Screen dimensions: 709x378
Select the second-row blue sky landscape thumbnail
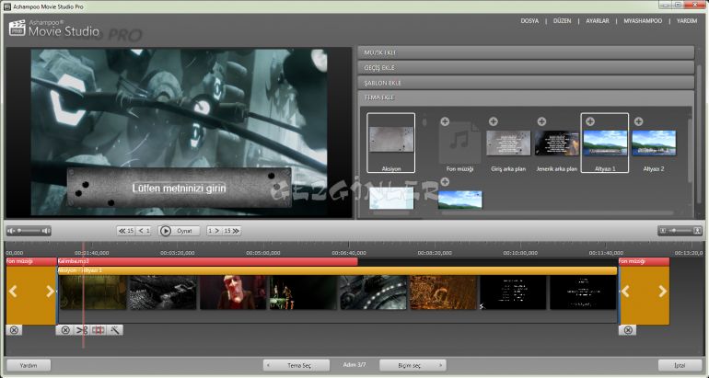(x=459, y=200)
